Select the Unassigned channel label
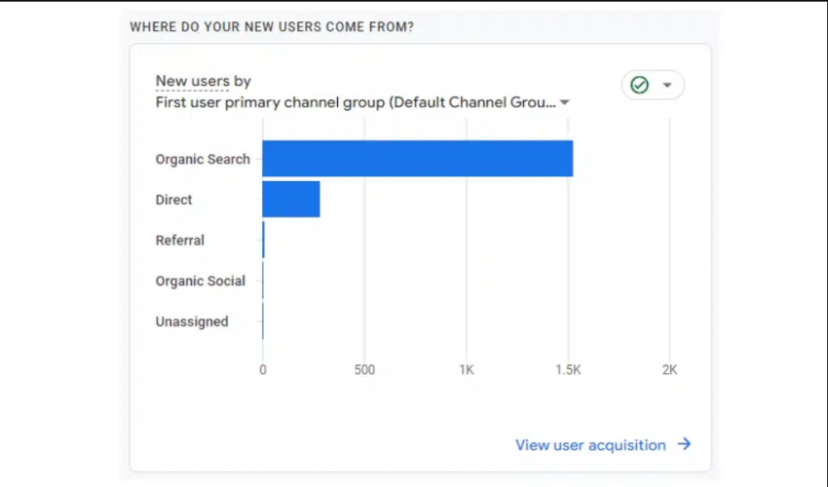This screenshot has width=828, height=487. [192, 321]
